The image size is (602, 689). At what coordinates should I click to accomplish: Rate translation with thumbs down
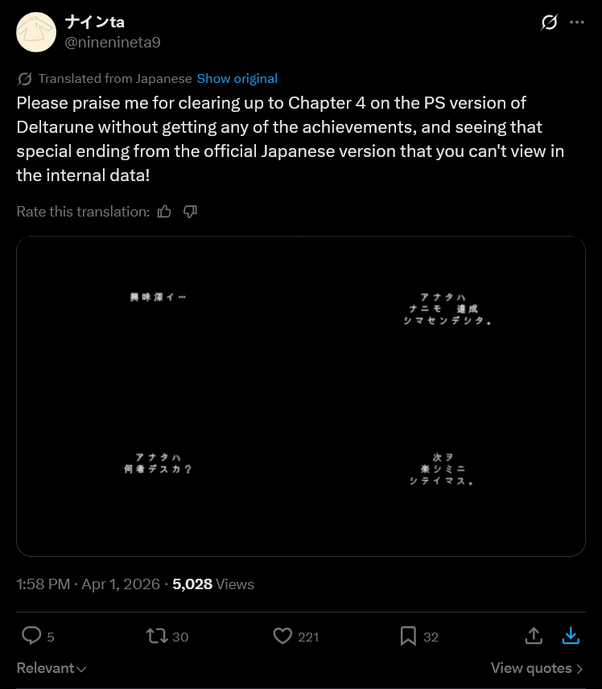pyautogui.click(x=190, y=212)
